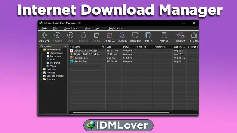Screen dimensions: 237x133
Task: Click the IDM title bar app icon
Action: (41, 23)
